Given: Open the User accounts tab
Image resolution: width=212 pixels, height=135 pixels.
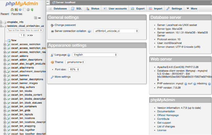Looking at the screenshot, I should [115, 8].
